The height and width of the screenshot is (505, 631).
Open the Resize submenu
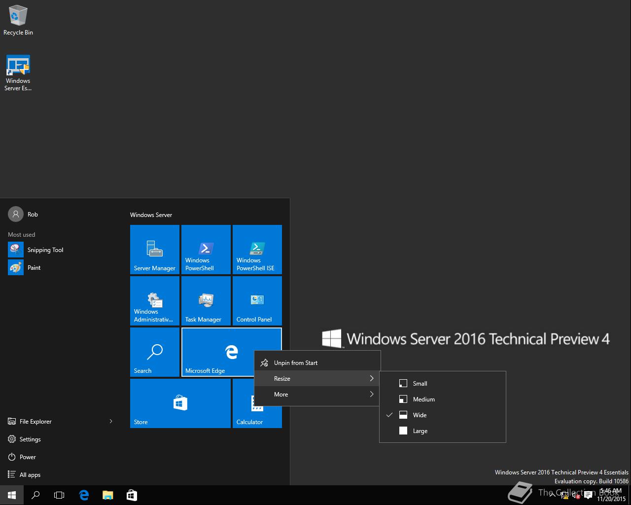tap(317, 378)
